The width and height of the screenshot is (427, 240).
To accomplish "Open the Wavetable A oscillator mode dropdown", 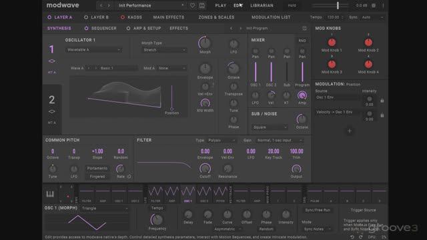I will point(93,50).
